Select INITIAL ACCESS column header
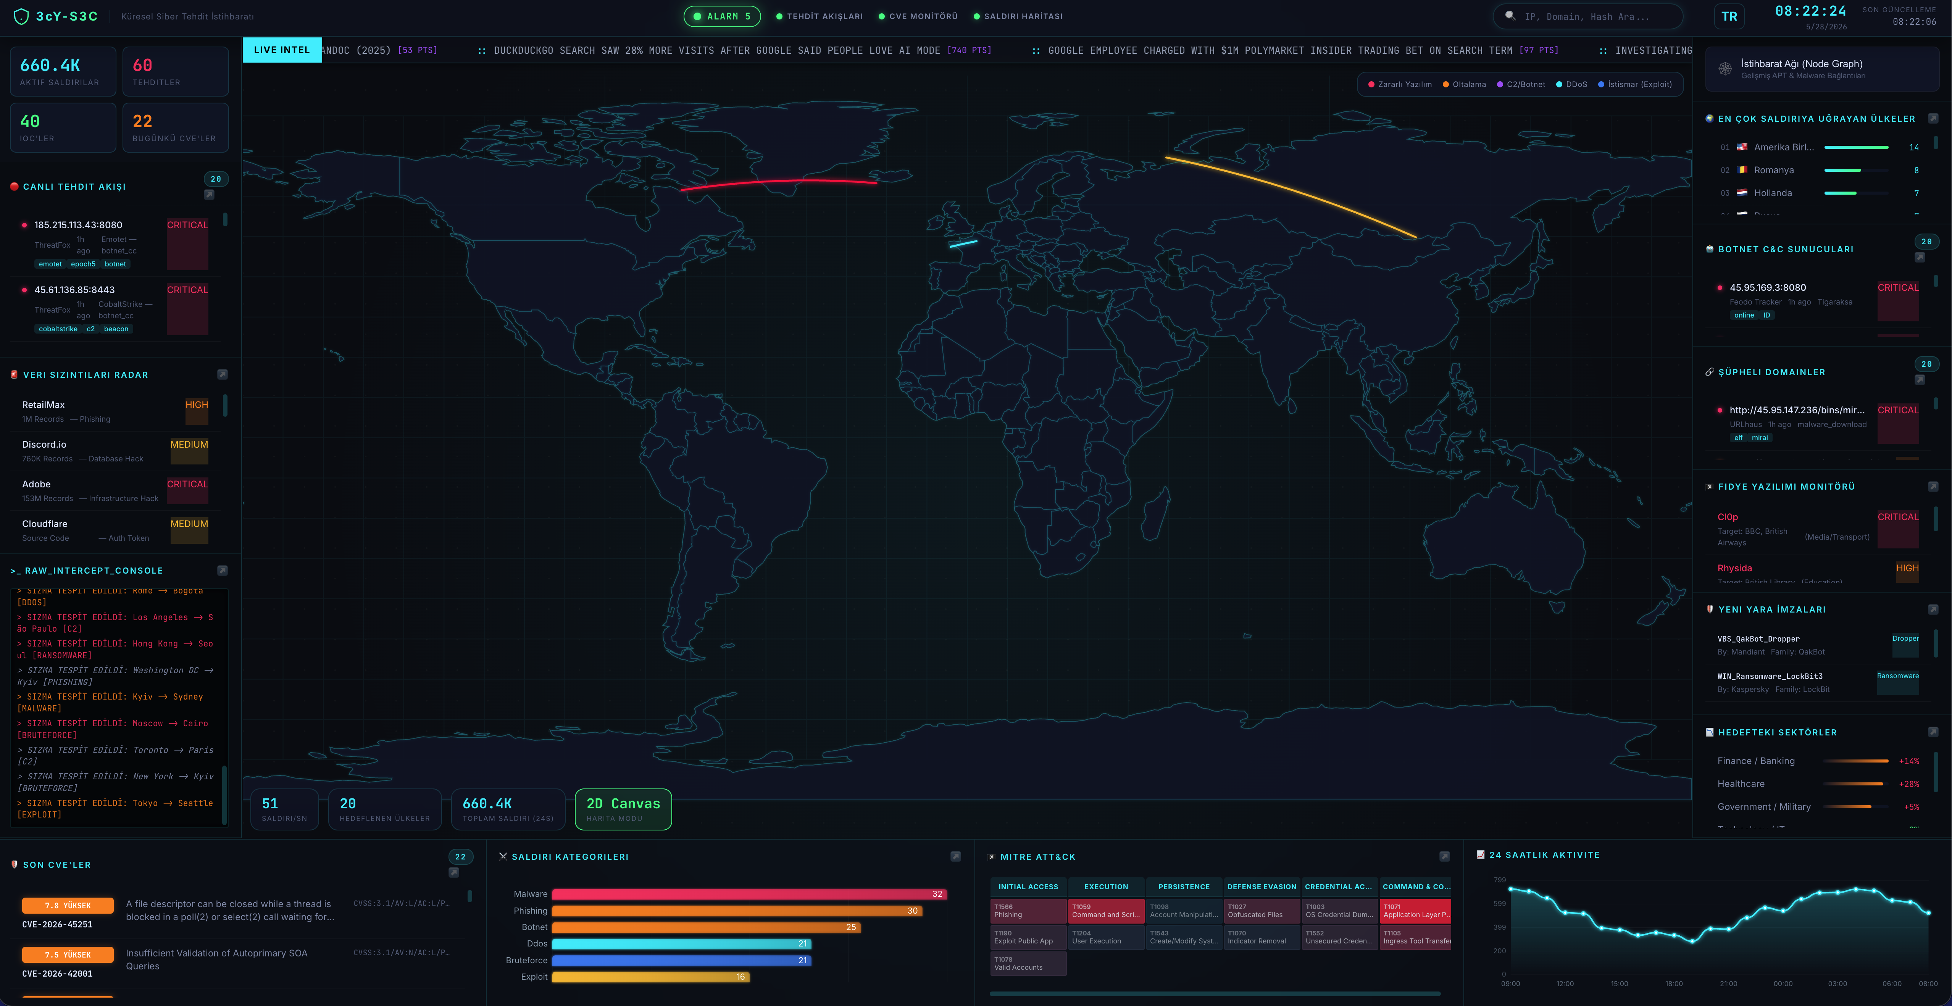1952x1006 pixels. (x=1028, y=886)
